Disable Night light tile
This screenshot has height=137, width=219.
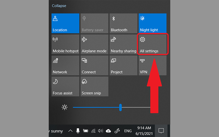coord(152,23)
